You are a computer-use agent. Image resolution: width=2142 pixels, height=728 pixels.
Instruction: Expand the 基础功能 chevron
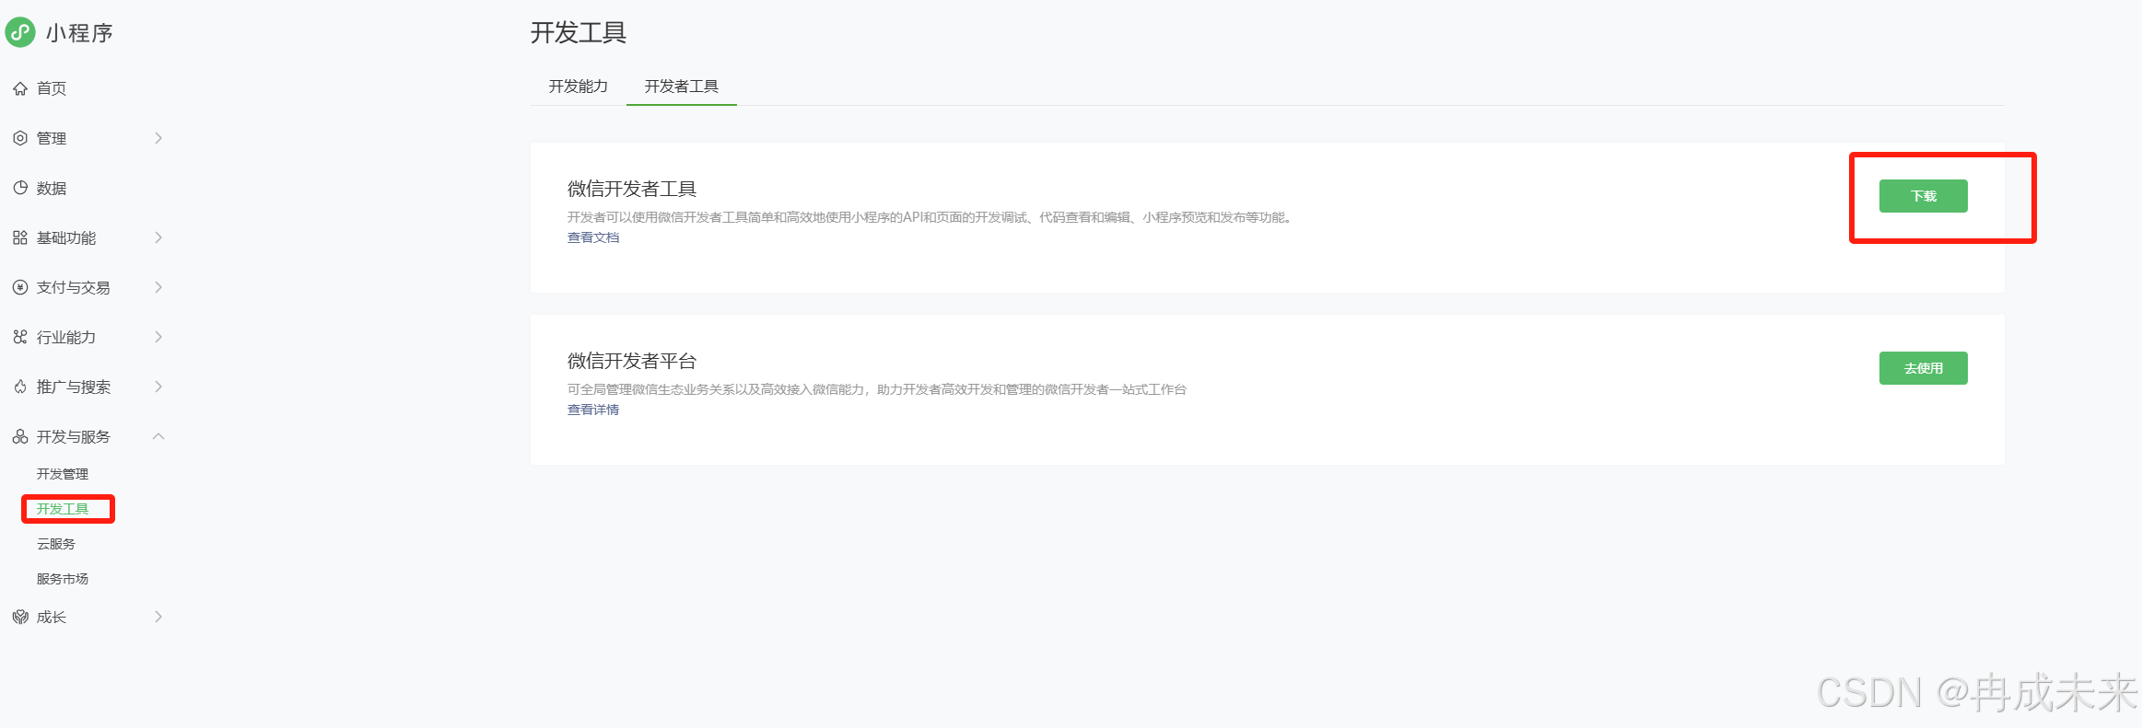click(158, 237)
